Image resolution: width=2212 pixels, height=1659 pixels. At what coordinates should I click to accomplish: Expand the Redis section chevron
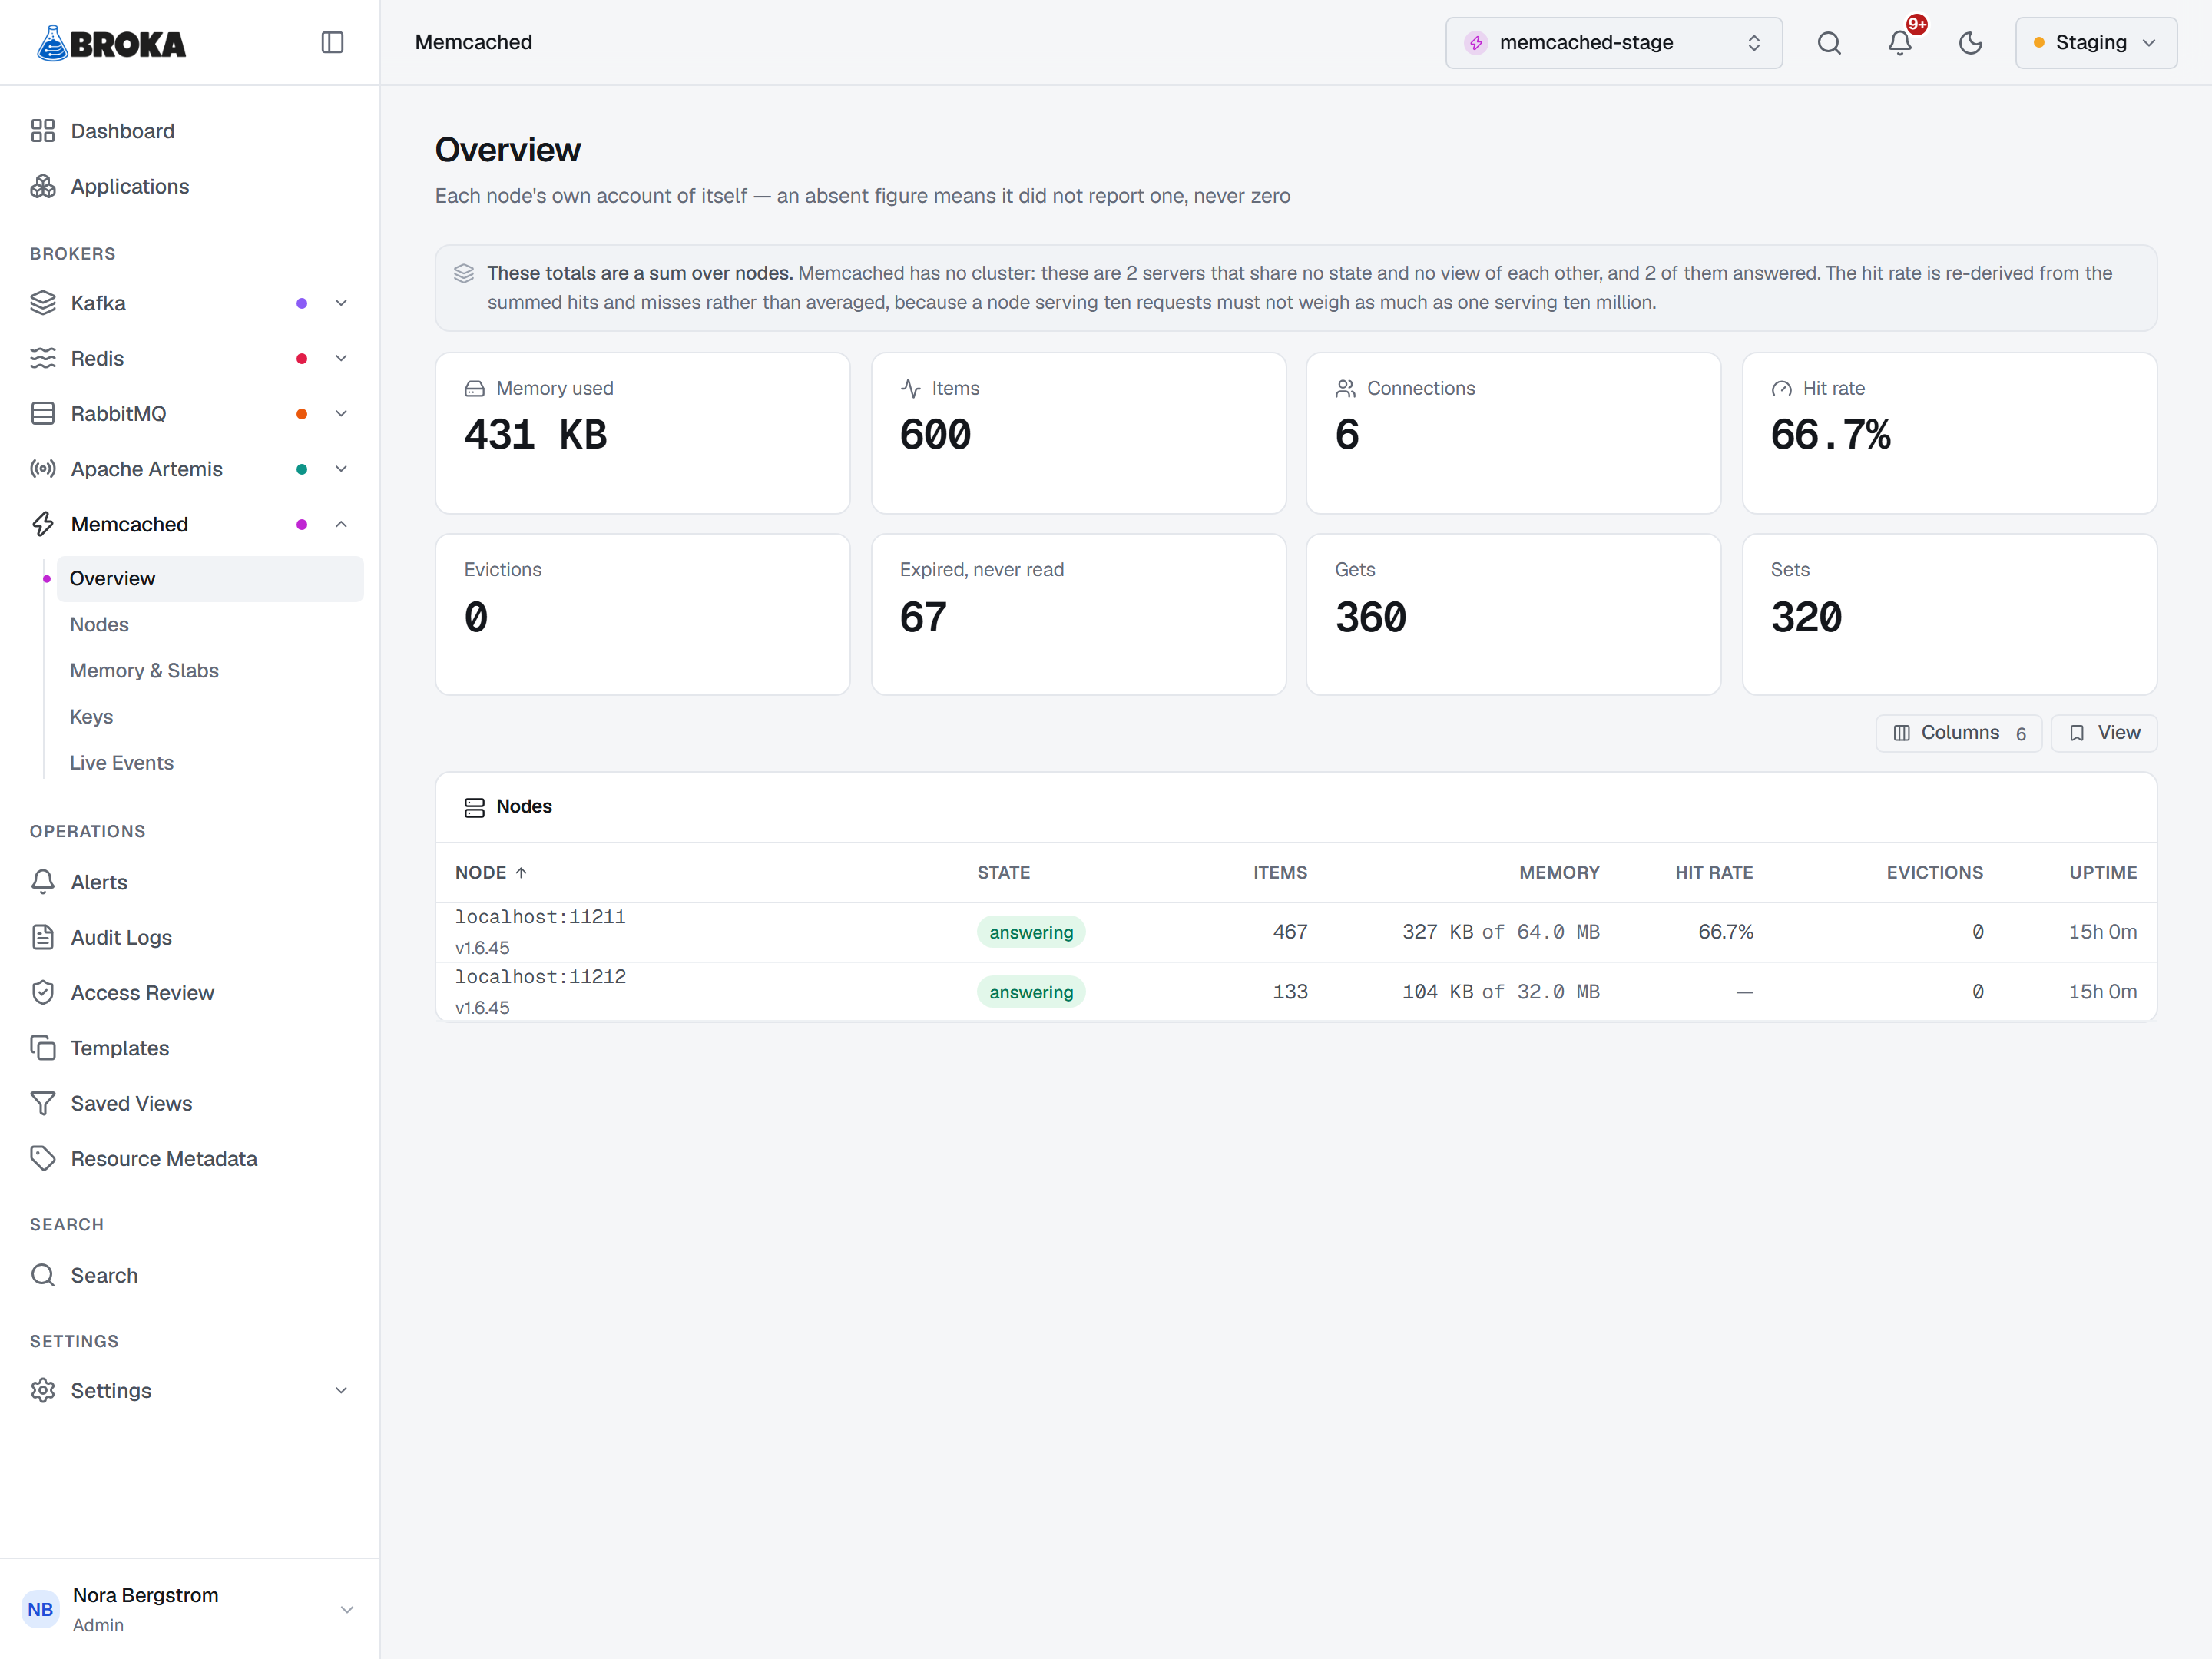click(341, 358)
